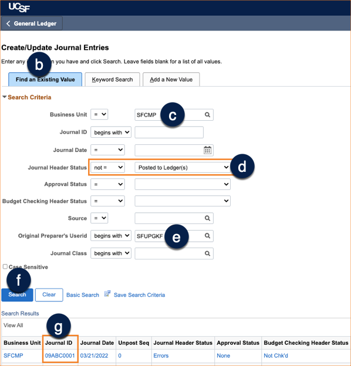This screenshot has height=366, width=351.
Task: Open Approval Status value dropdown
Action: click(183, 184)
